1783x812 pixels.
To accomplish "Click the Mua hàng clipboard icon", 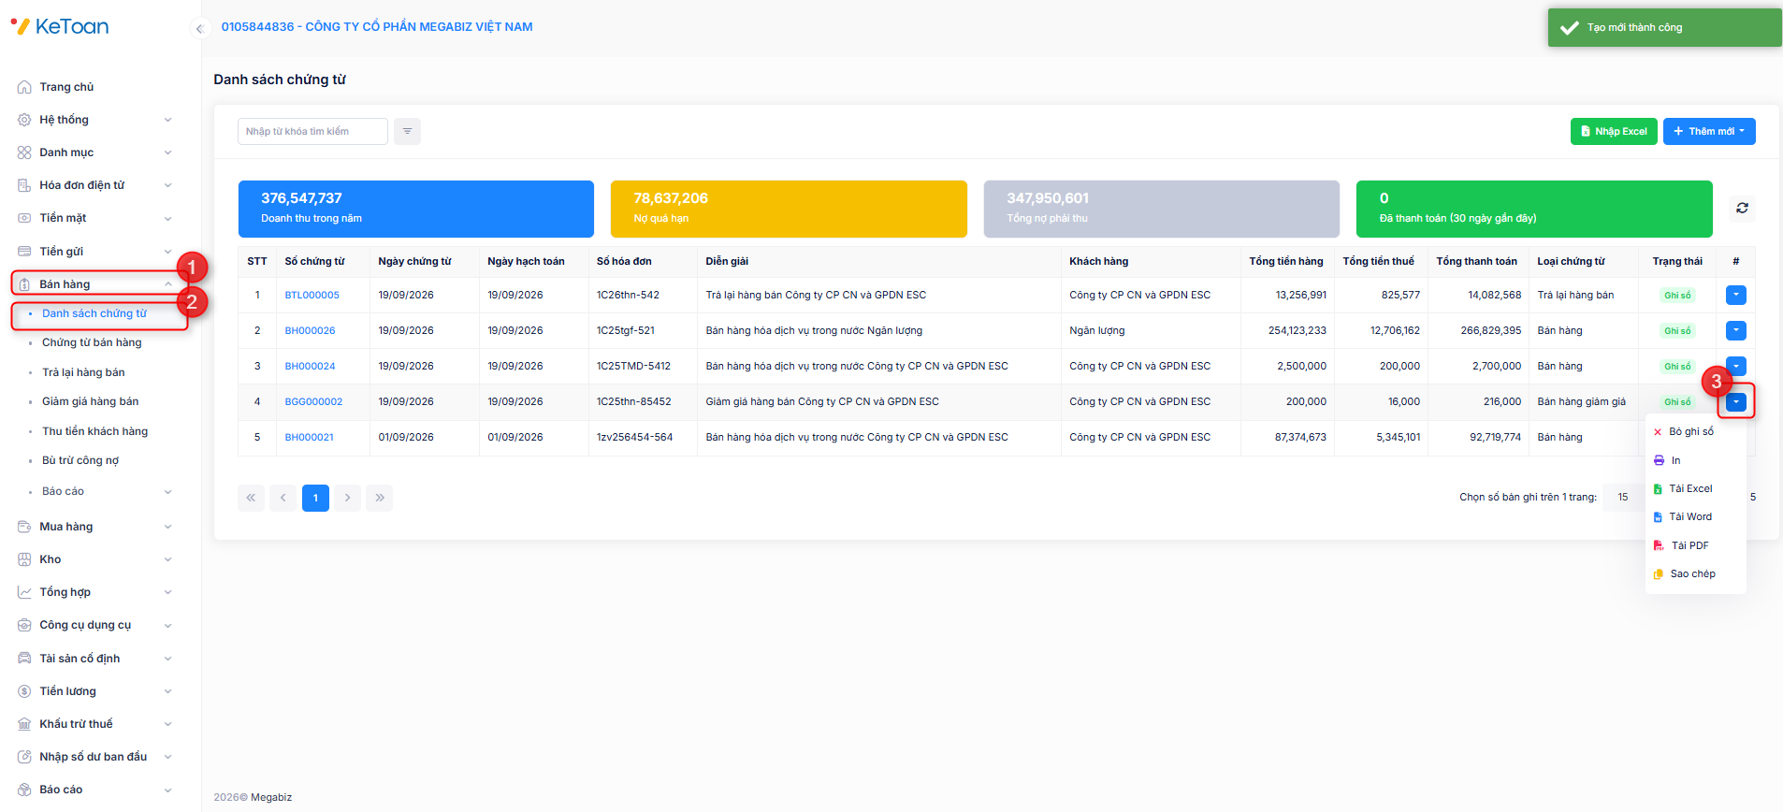I will tap(24, 527).
